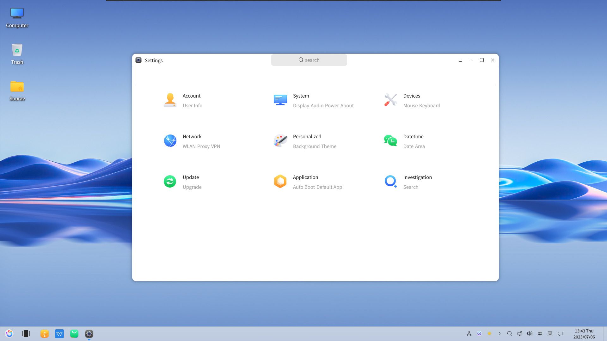Viewport: 607px width, 341px height.
Task: Open the Mail app from the taskbar
Action: (74, 333)
